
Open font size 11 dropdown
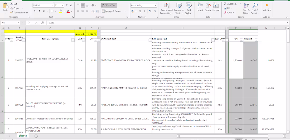63,6
